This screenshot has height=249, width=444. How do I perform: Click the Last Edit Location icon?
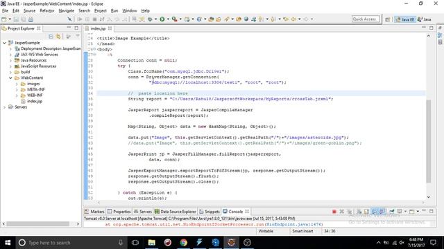click(x=286, y=19)
